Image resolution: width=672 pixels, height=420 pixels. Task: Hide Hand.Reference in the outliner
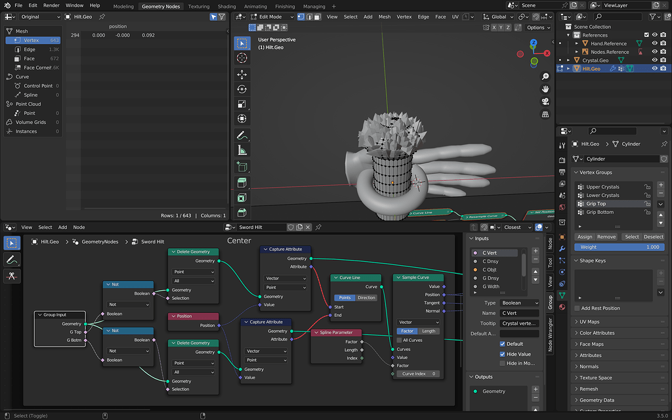coord(654,43)
